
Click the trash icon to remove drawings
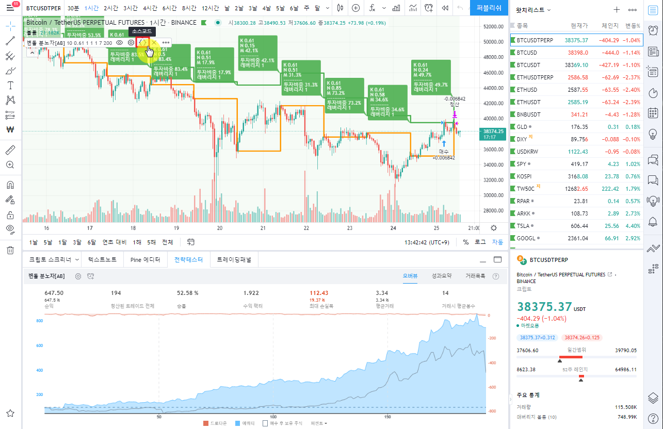pos(10,250)
